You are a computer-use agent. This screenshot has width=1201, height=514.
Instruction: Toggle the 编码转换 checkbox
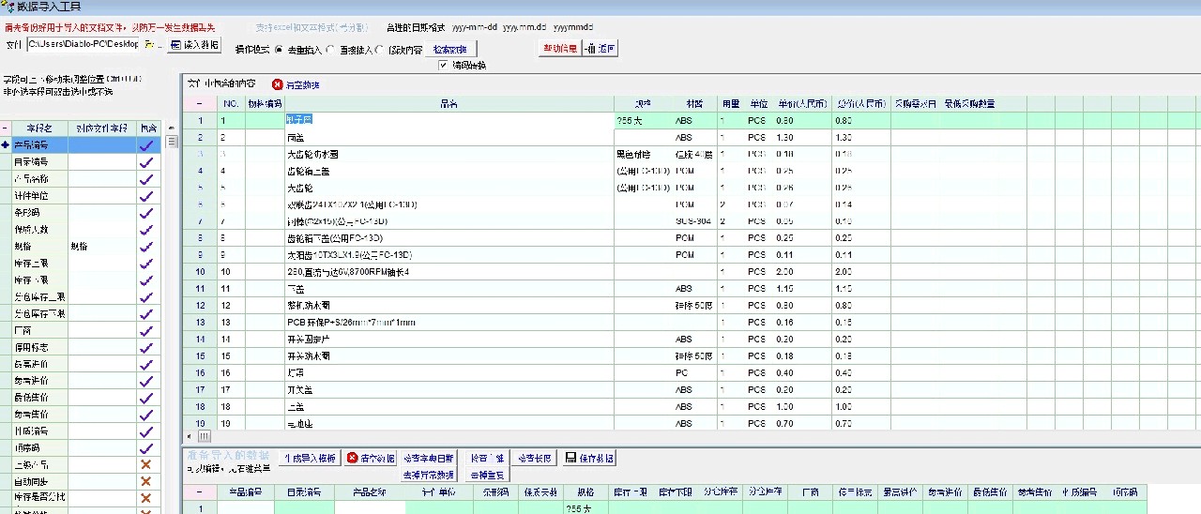[444, 66]
